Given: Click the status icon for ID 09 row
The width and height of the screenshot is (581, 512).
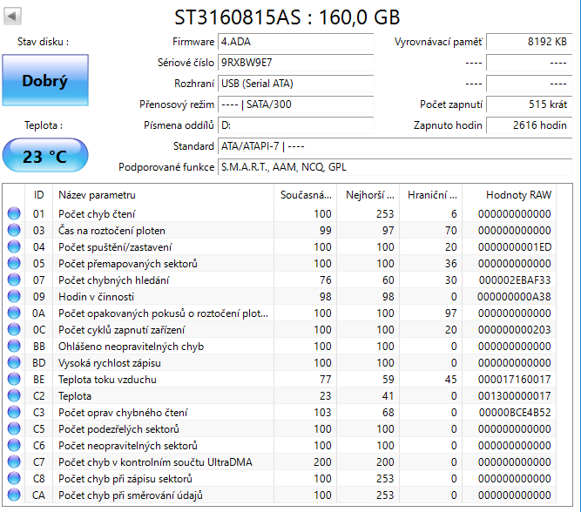Looking at the screenshot, I should point(14,296).
